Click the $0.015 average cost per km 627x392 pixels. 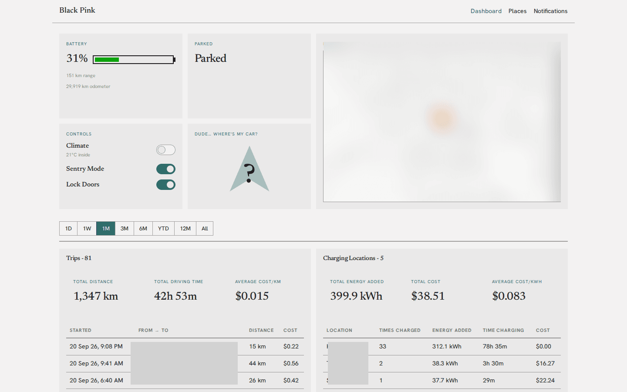[x=252, y=296]
